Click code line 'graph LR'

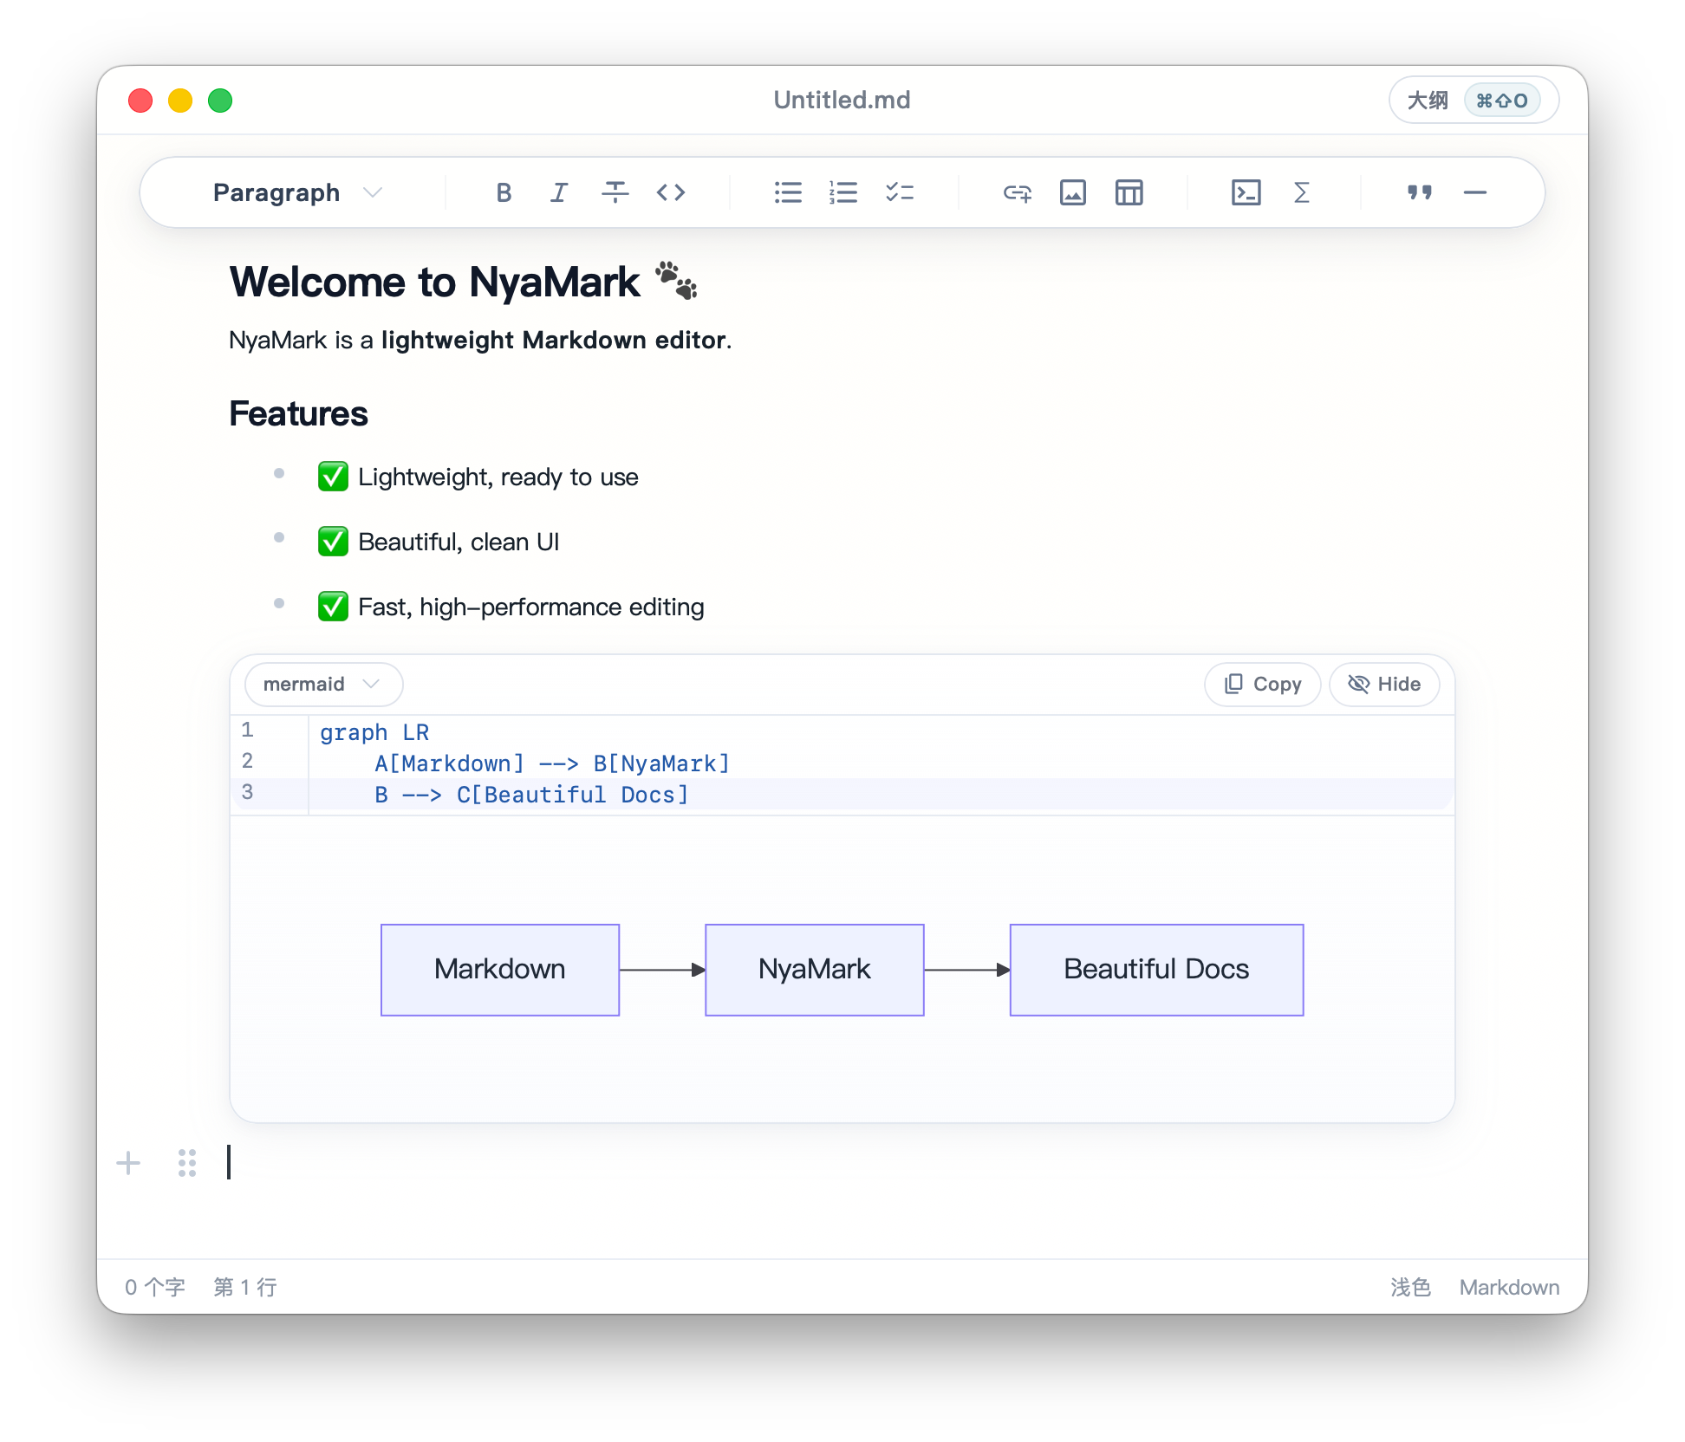pos(374,732)
